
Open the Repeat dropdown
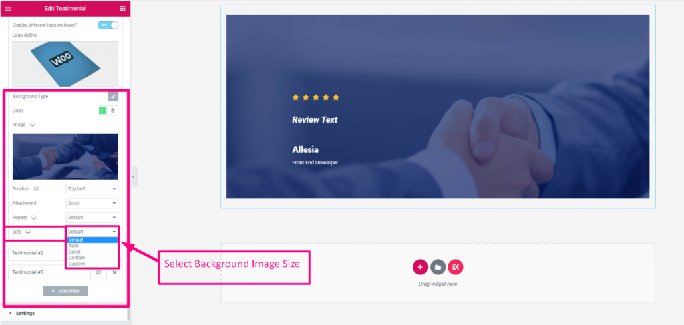click(92, 218)
